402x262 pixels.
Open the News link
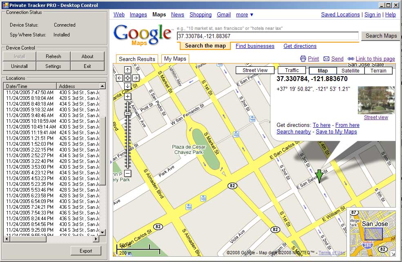[177, 15]
